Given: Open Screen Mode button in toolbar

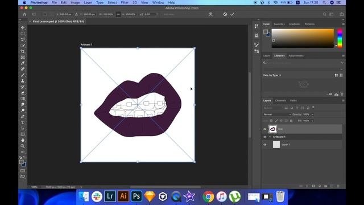Looking at the screenshot, I should point(23,177).
